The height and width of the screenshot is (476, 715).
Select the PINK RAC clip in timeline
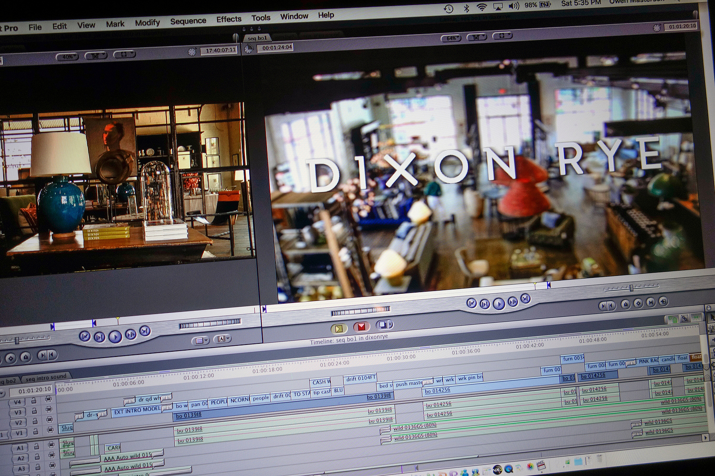point(648,361)
